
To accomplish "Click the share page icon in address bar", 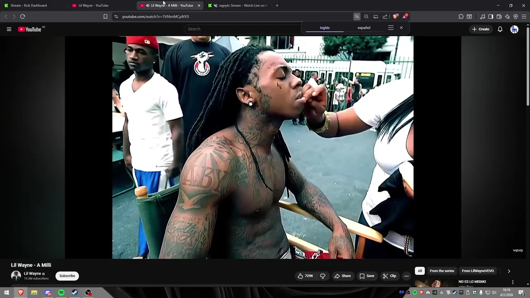I will coord(385,17).
